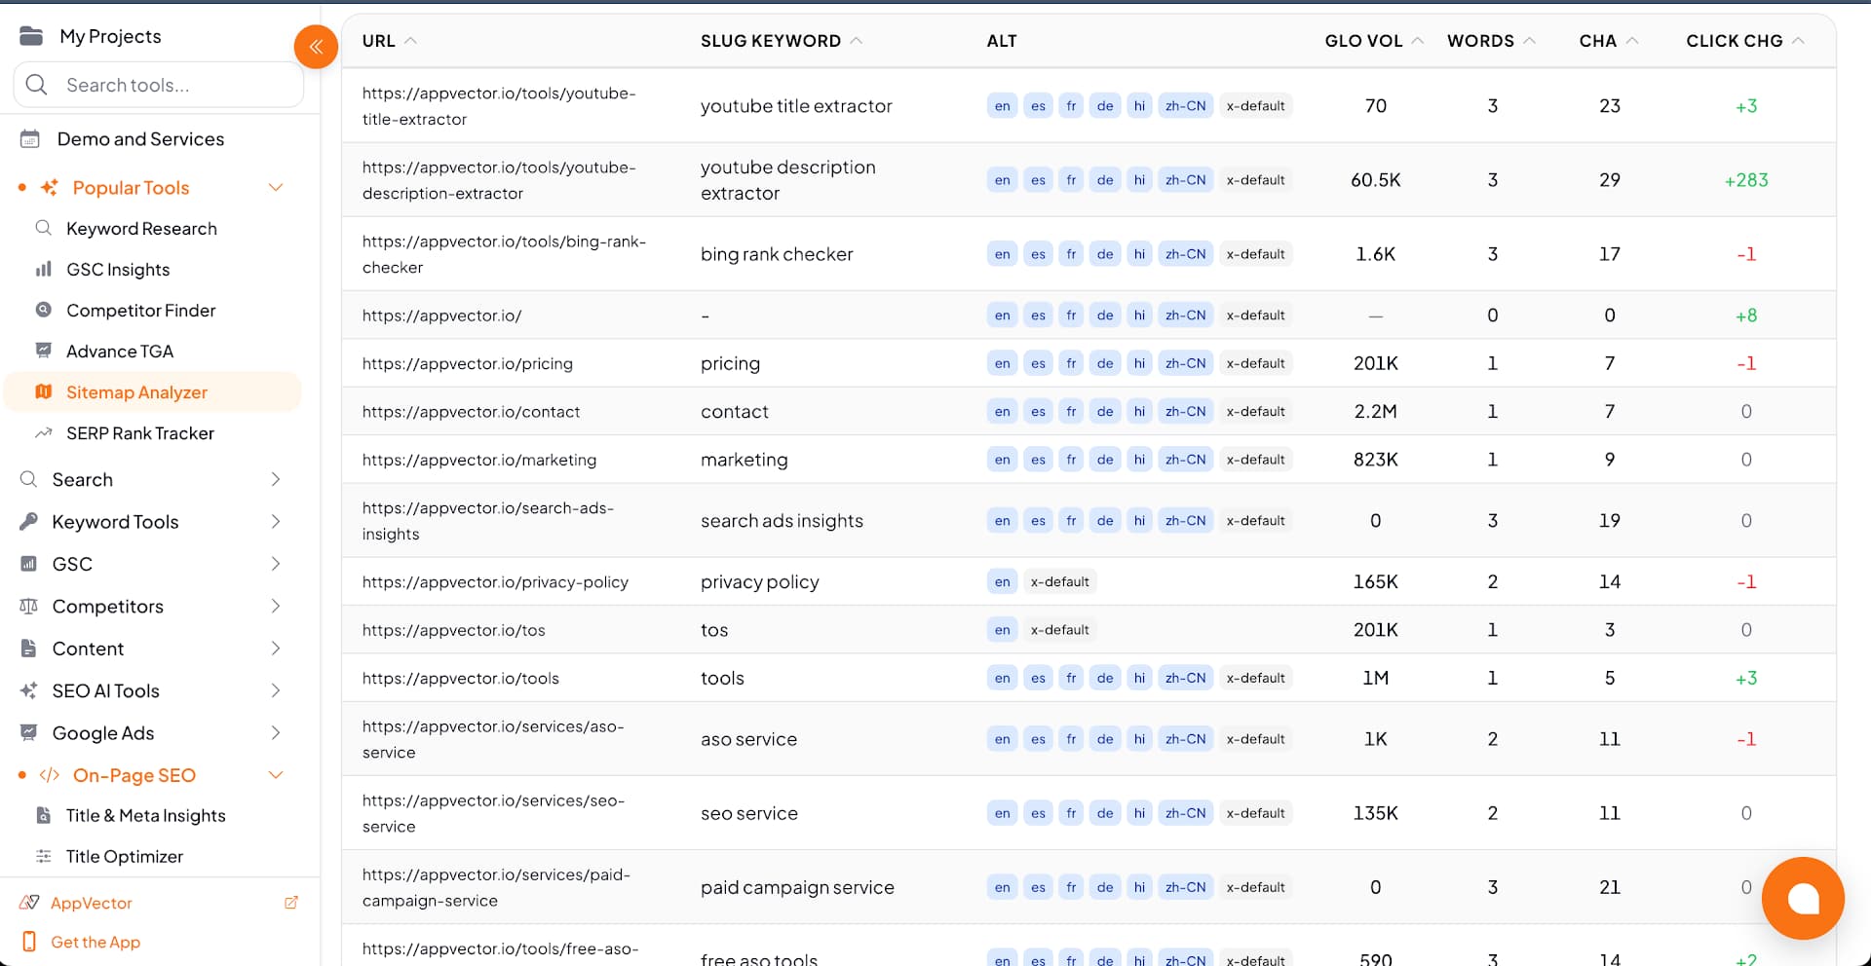Expand the Google Ads chevron
This screenshot has height=966, width=1871.
click(276, 732)
